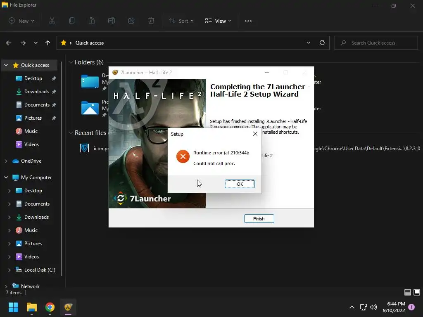Select the Desktop folder icon in Folders
Viewport: 423px width, 317px height.
pyautogui.click(x=90, y=81)
